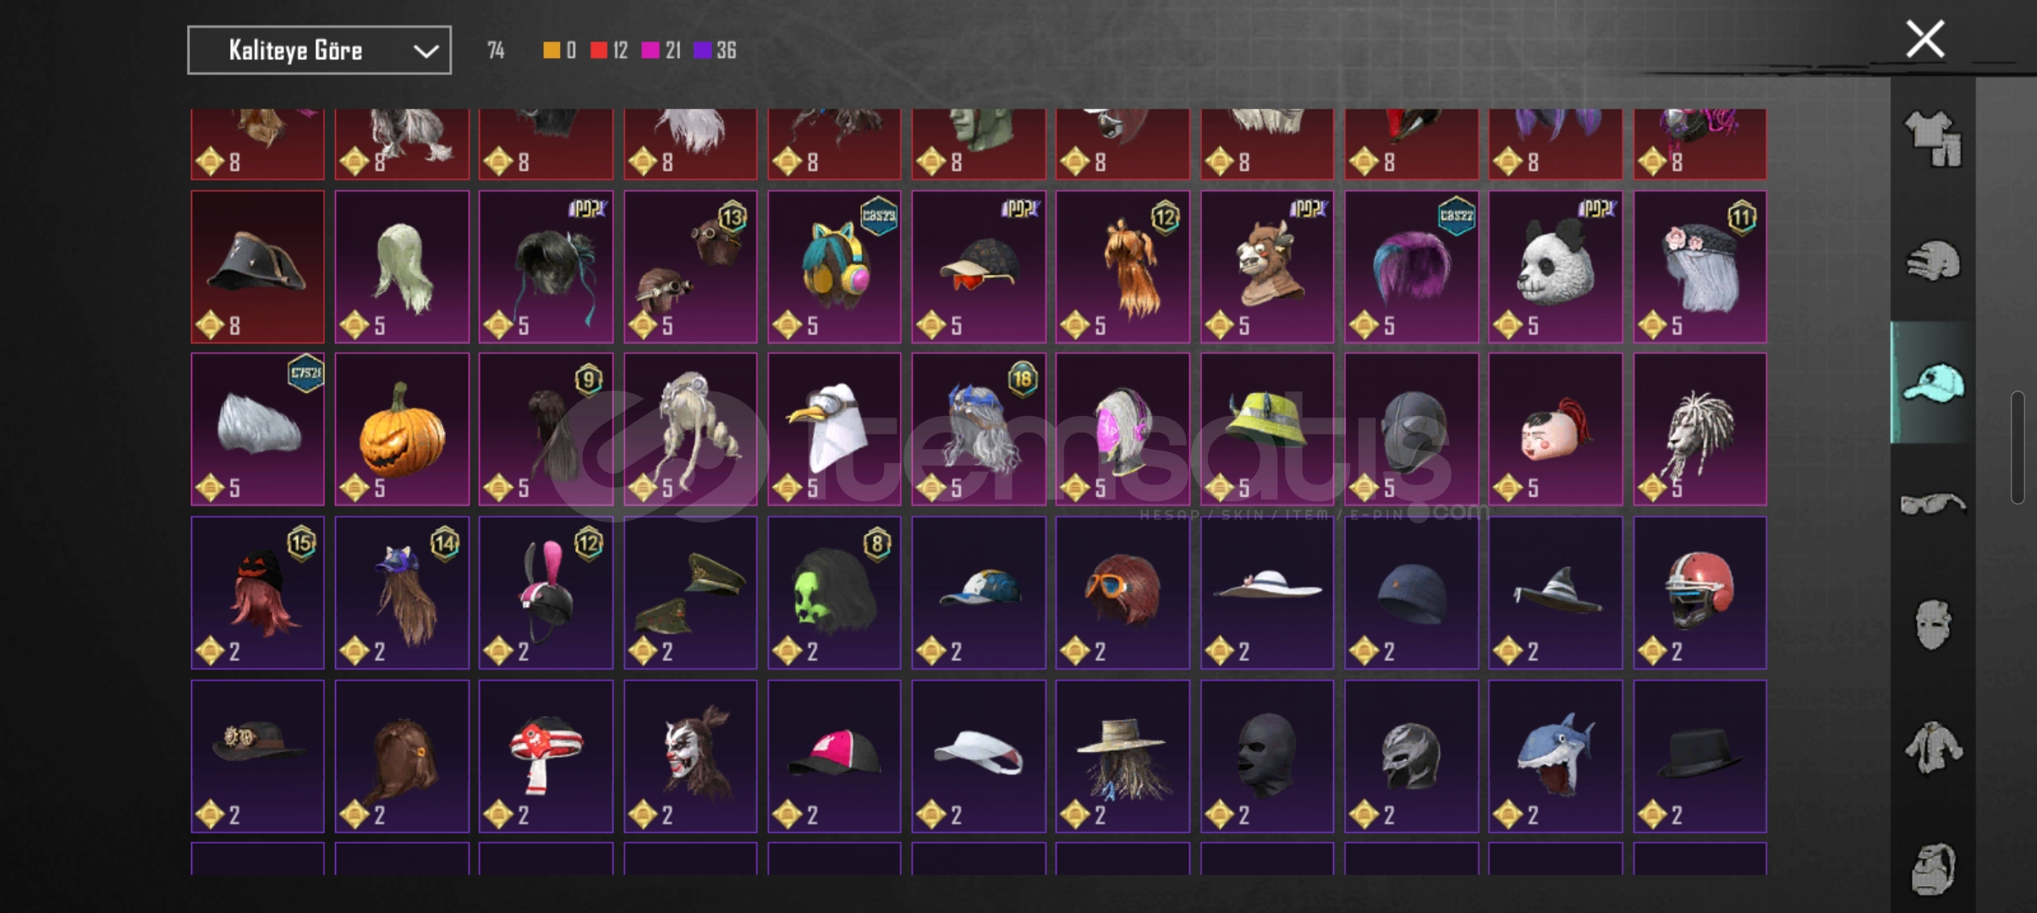The image size is (2037, 913).
Task: Select the green skull hooded mask
Action: click(x=834, y=593)
